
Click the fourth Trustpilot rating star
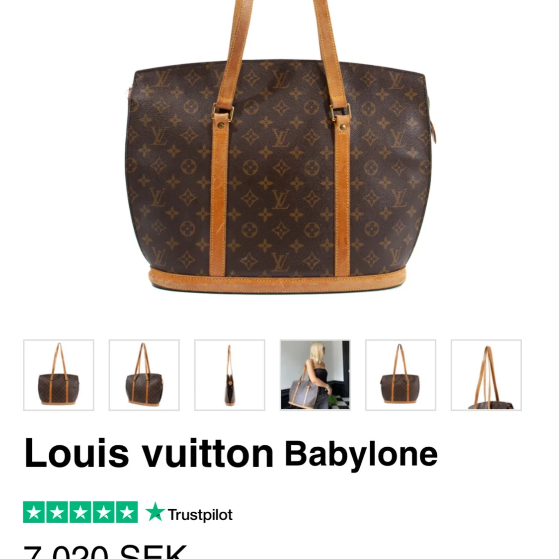point(103,512)
